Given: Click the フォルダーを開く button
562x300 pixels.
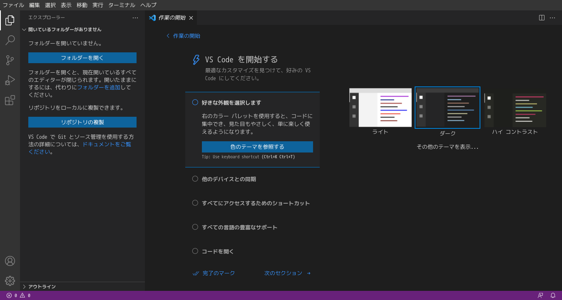Looking at the screenshot, I should point(82,58).
